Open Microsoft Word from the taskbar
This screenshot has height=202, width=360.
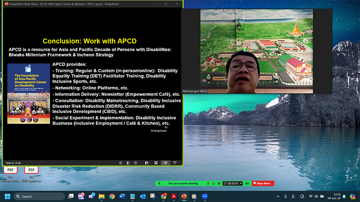point(122,197)
